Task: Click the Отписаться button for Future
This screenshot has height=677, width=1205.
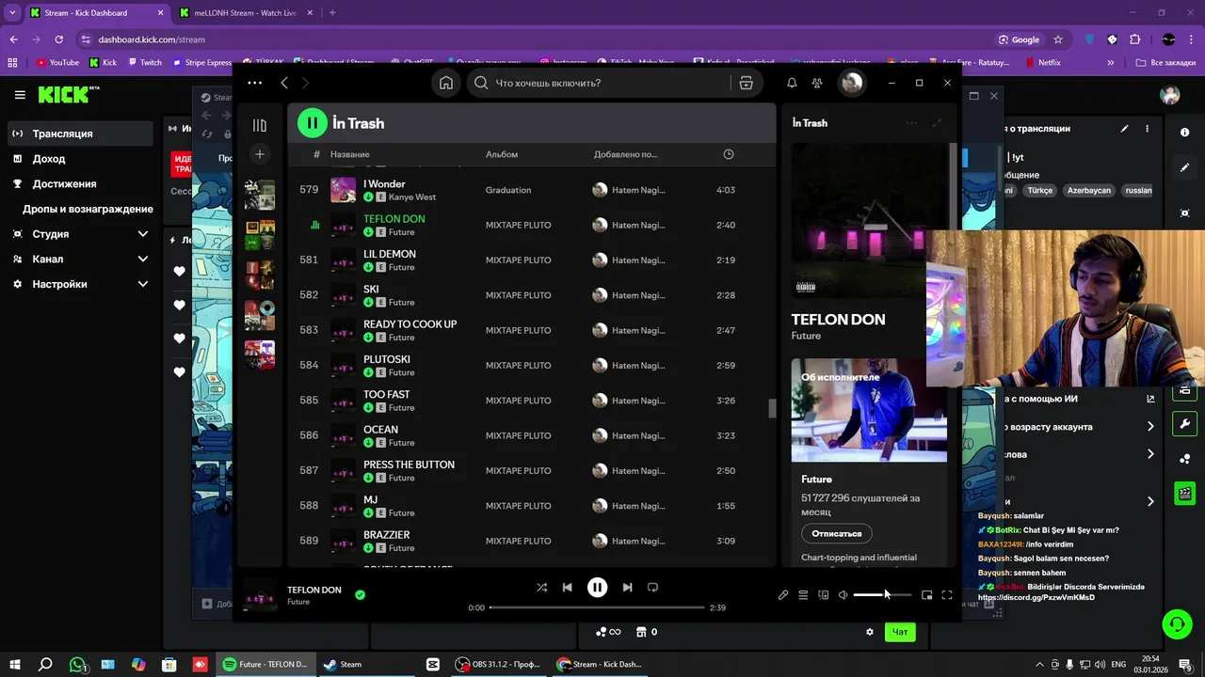Action: (837, 533)
